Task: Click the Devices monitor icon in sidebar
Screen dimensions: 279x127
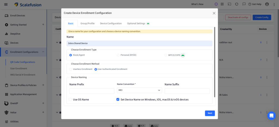Action: (x=7, y=43)
